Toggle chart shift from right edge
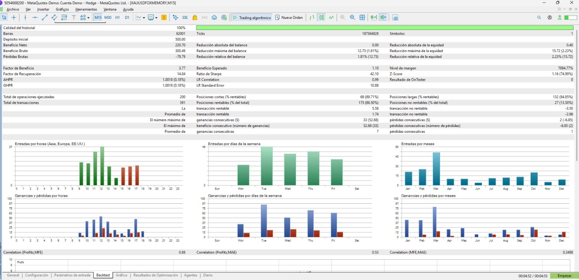The width and height of the screenshot is (579, 280). pyautogui.click(x=384, y=17)
